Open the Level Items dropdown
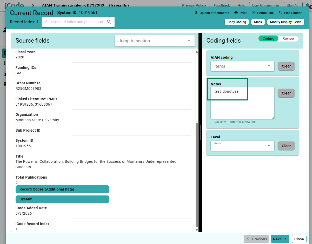312x244 pixels. pyautogui.click(x=242, y=146)
